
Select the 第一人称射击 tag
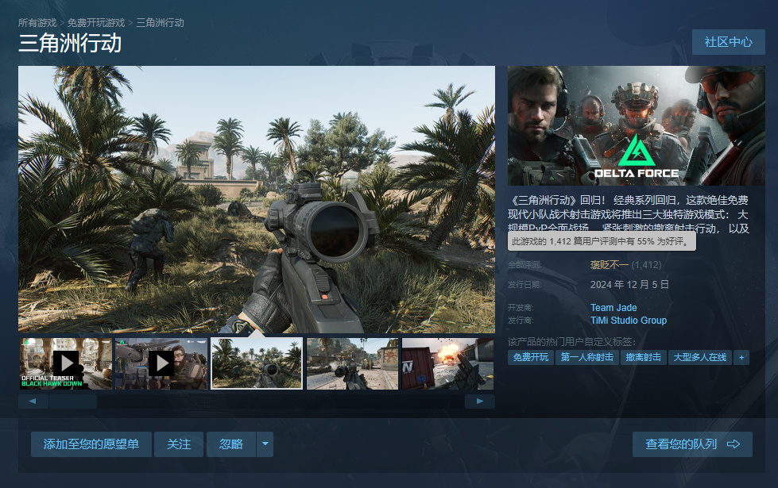587,357
